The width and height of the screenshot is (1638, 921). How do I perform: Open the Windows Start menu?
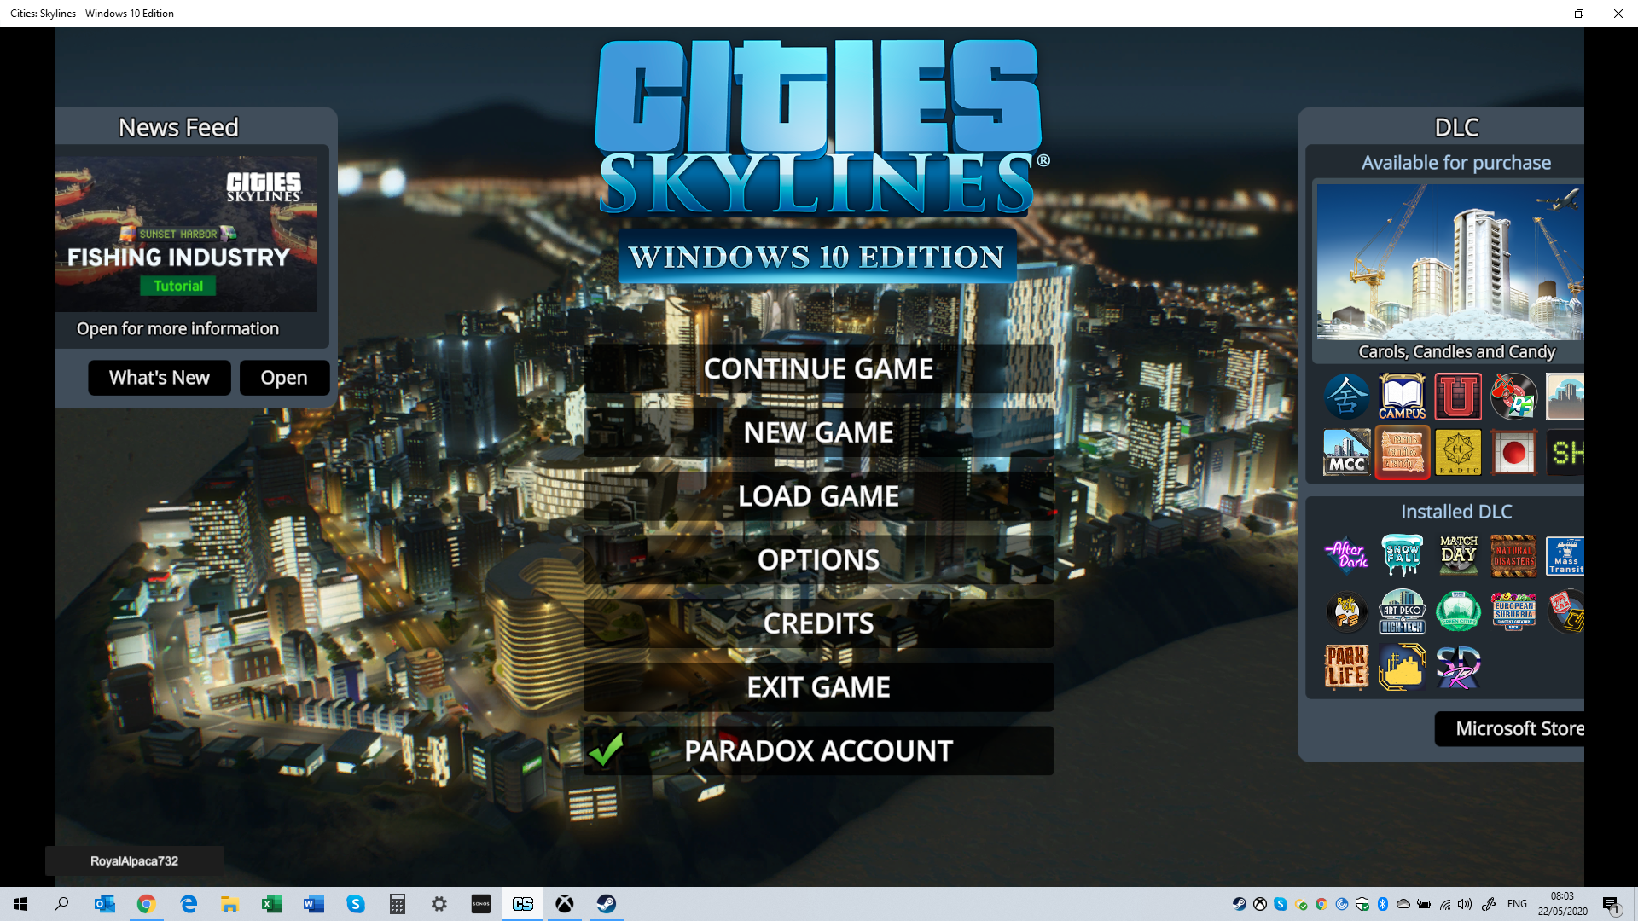pos(20,904)
